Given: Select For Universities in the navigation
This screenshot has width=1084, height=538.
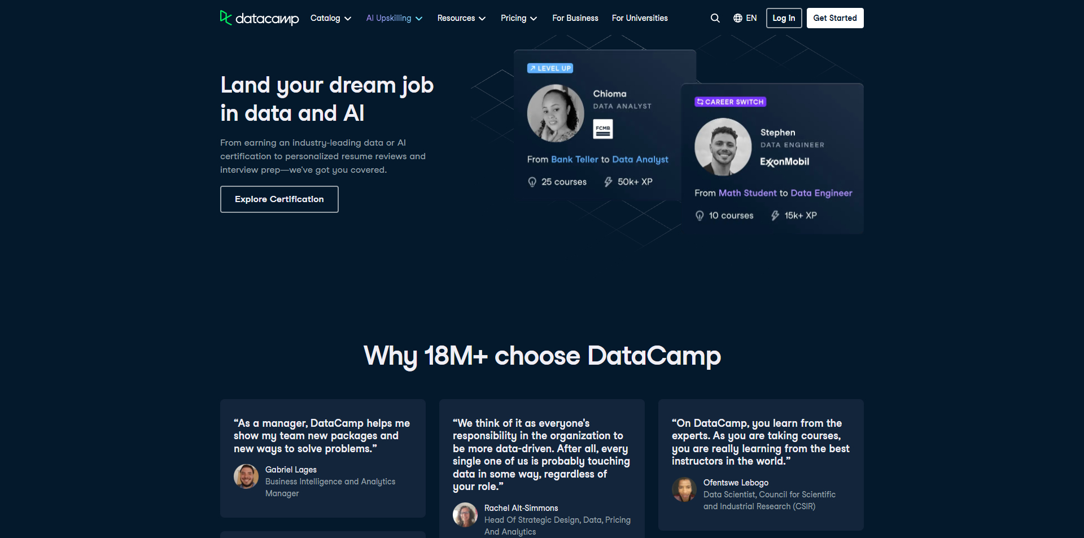Looking at the screenshot, I should point(640,18).
